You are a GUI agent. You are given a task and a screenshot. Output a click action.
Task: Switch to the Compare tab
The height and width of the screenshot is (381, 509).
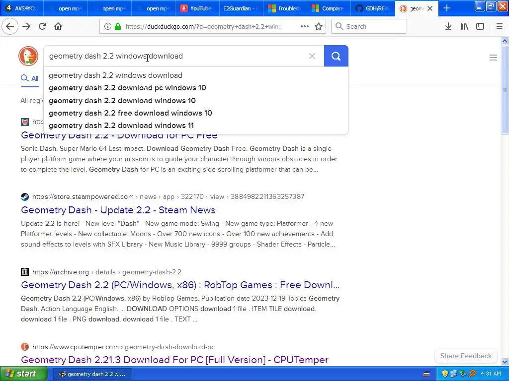[x=329, y=8]
